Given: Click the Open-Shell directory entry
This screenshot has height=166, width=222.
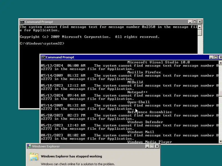Looking at the screenshot, I should click(138, 102).
